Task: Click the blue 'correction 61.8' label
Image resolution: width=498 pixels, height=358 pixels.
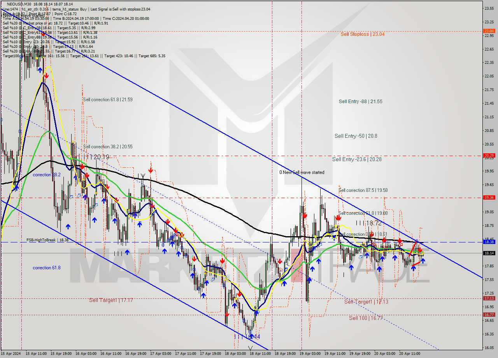Action: click(x=47, y=268)
